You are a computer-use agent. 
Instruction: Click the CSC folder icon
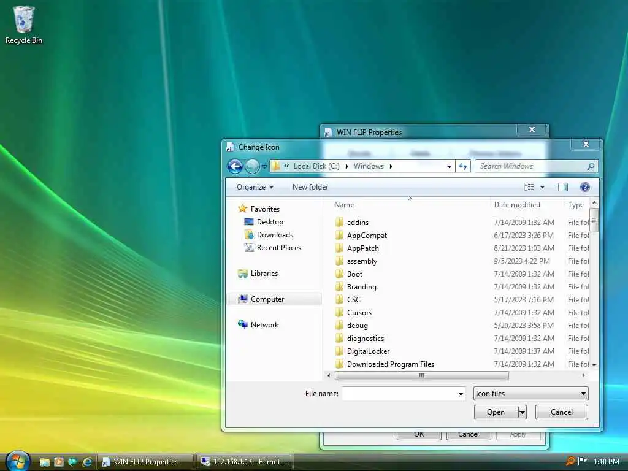coord(339,299)
